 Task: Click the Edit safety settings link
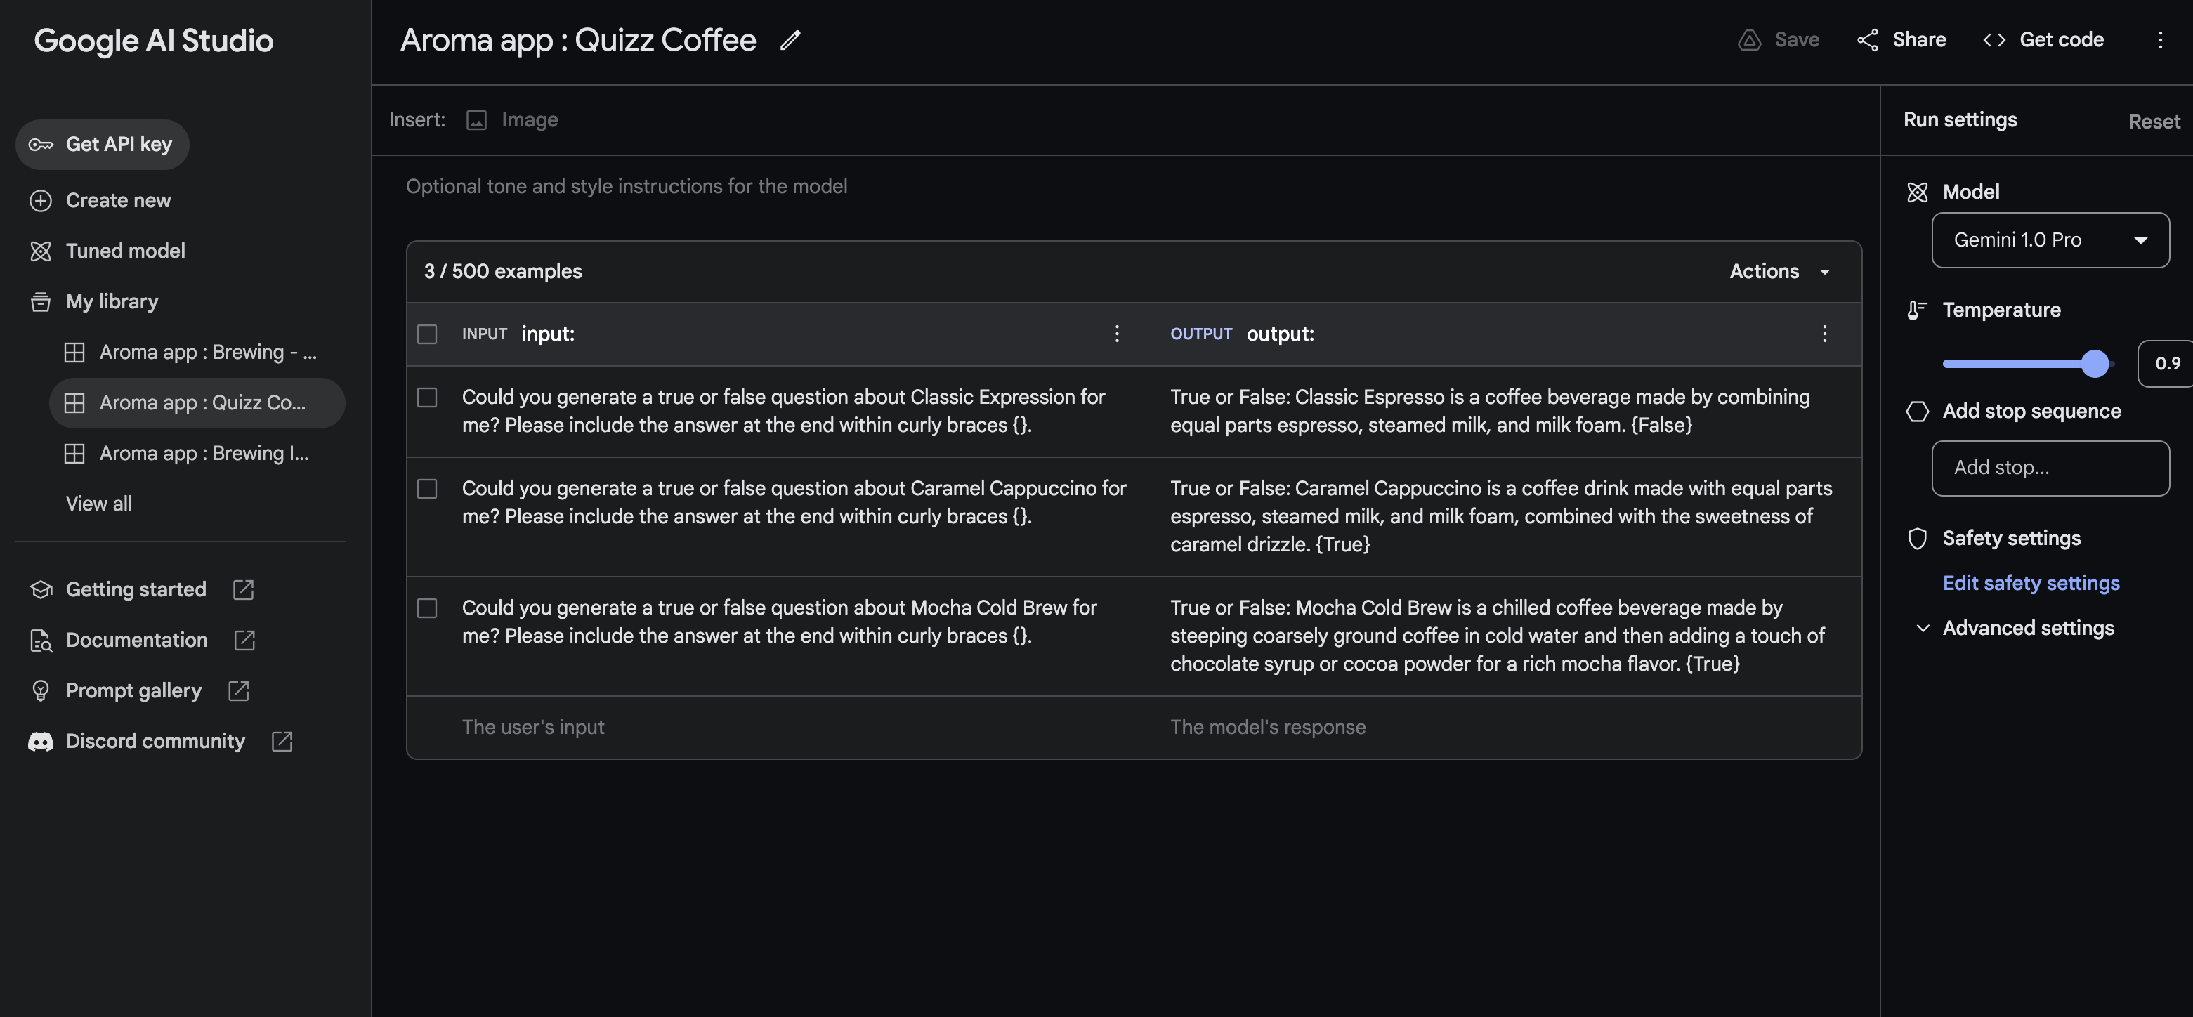point(2031,583)
